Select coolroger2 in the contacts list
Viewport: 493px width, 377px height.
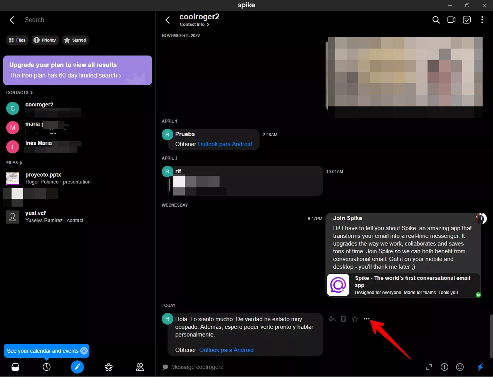[x=77, y=108]
